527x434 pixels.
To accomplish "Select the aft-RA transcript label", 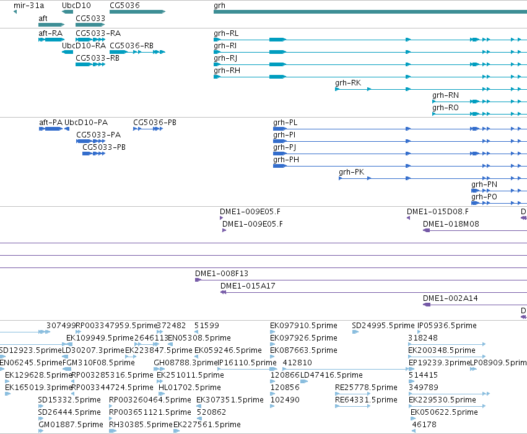I will point(51,33).
